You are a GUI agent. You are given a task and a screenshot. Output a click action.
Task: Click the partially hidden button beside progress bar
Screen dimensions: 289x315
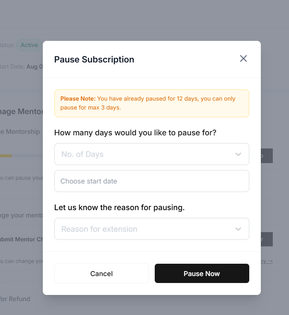[267, 156]
